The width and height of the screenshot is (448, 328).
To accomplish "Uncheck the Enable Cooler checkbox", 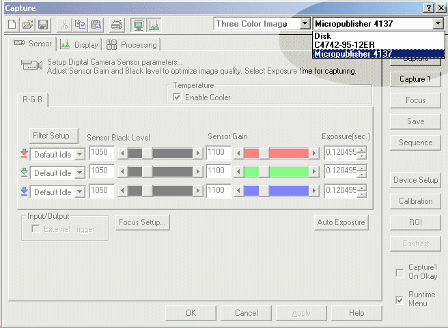I will click(178, 98).
